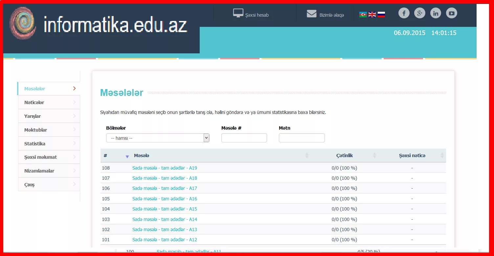Click row number 101

[106, 240]
